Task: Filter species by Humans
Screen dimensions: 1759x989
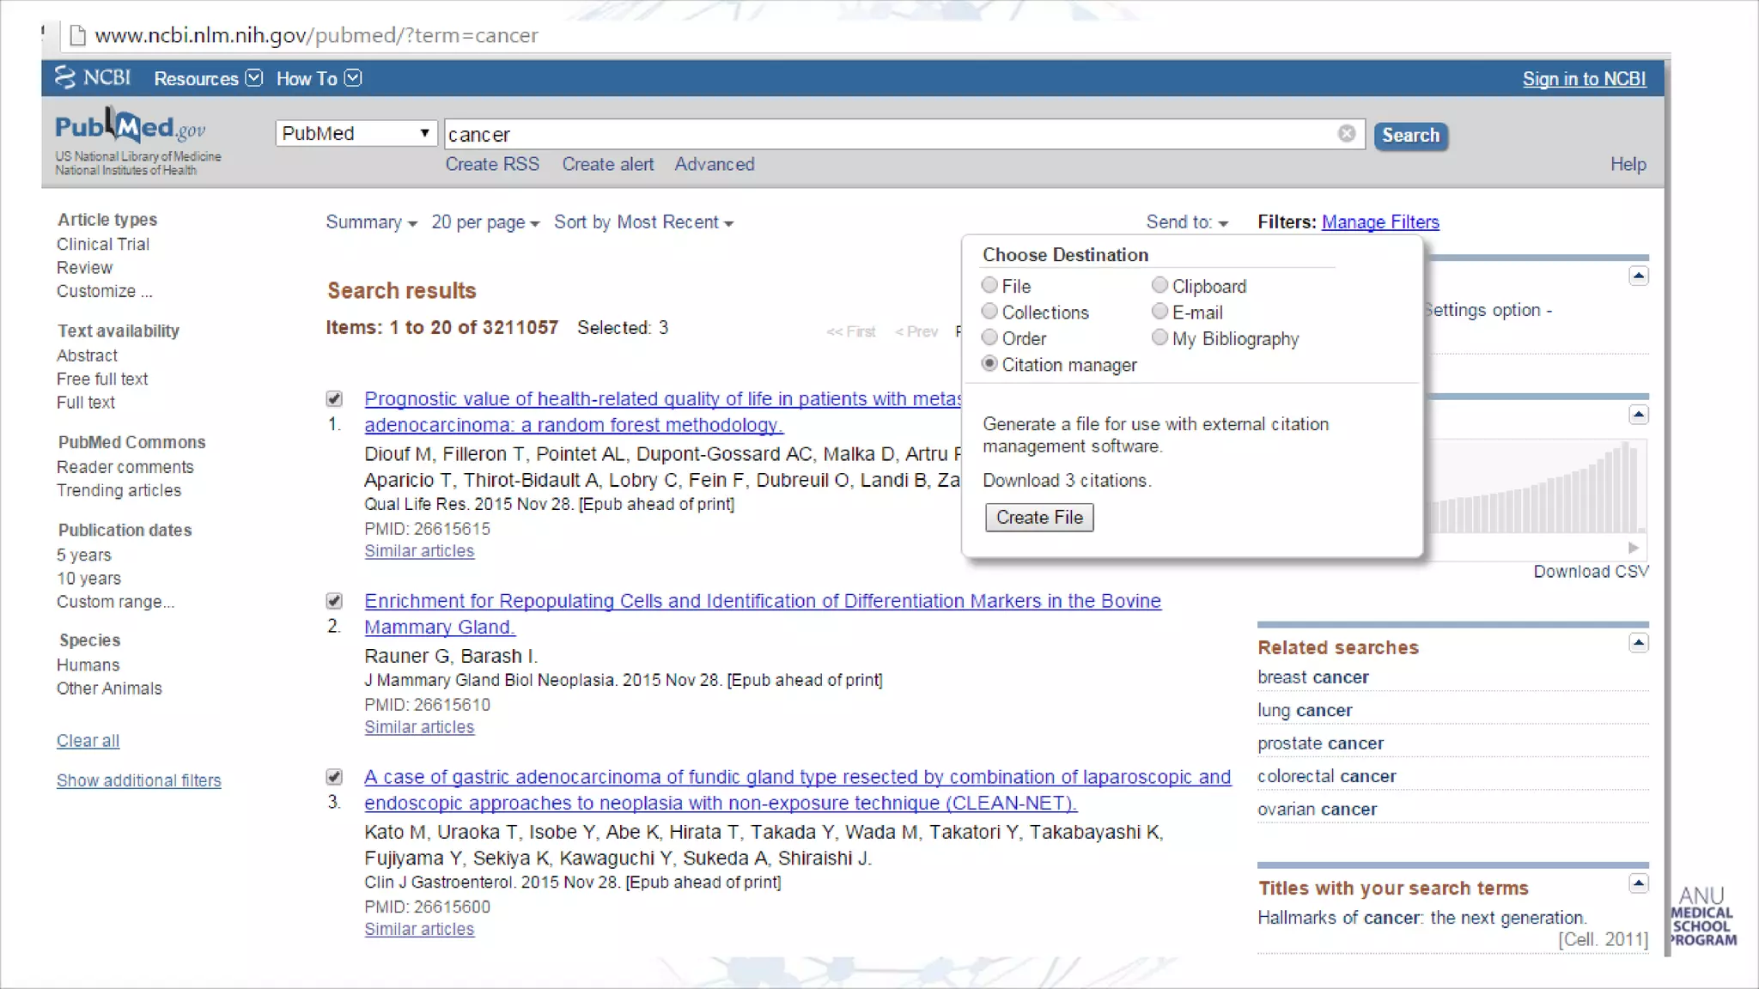Action: 88,665
